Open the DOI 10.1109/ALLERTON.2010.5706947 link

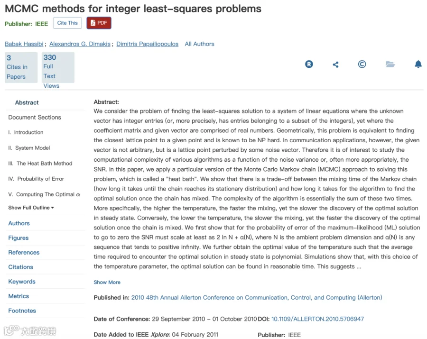(317, 319)
